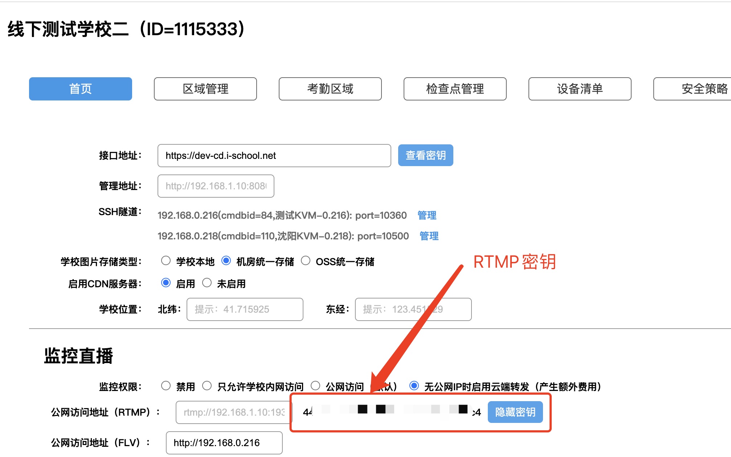Viewport: 731px width, 457px height.
Task: Select OSS统一存储 radio option
Action: pyautogui.click(x=306, y=261)
